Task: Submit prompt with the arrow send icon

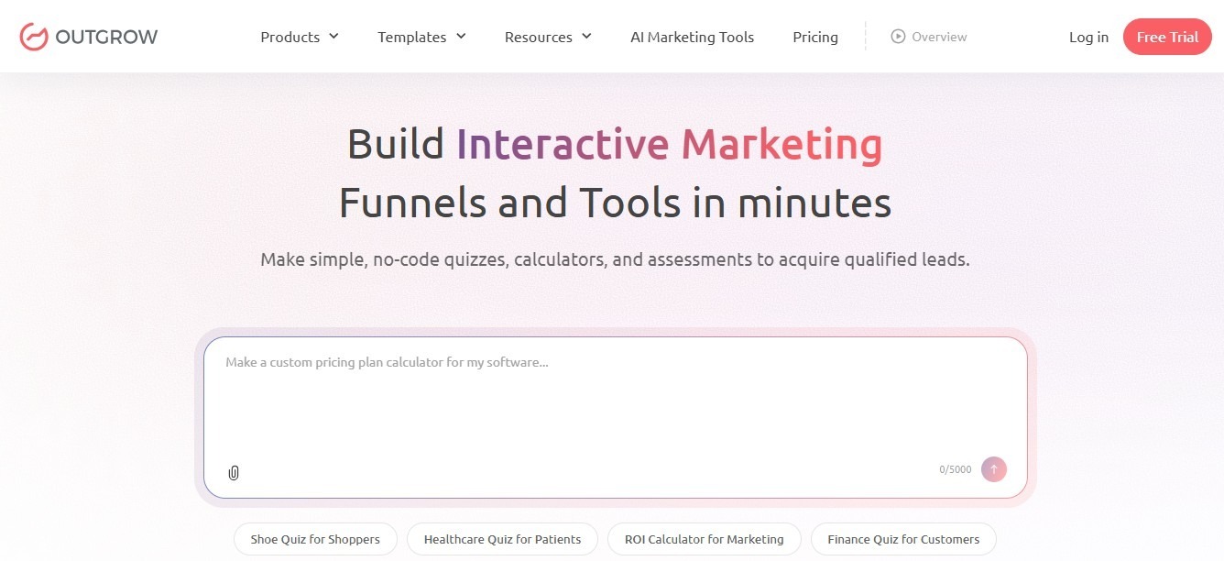Action: 993,469
